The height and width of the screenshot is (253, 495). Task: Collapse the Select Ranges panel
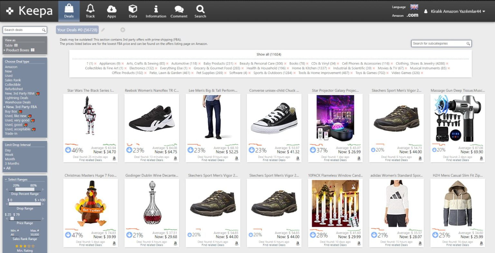point(16,179)
